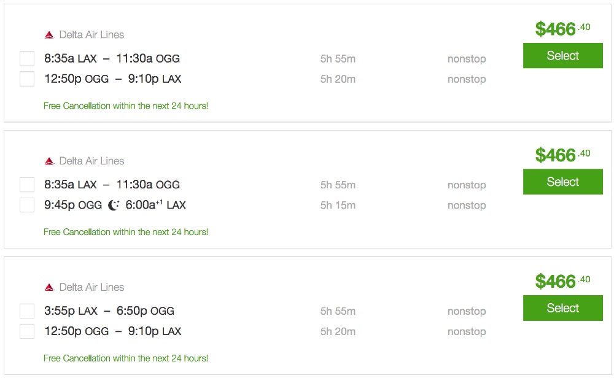Image resolution: width=614 pixels, height=378 pixels.
Task: Click the Delta logo in first flight card
Action: point(49,35)
